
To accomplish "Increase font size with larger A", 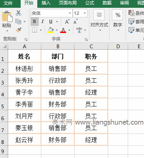I will click(67, 22).
